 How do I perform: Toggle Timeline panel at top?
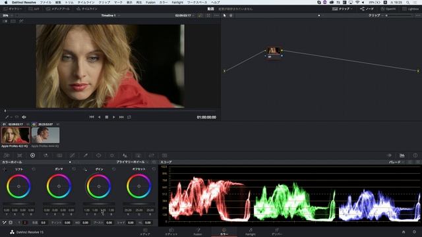(x=86, y=9)
